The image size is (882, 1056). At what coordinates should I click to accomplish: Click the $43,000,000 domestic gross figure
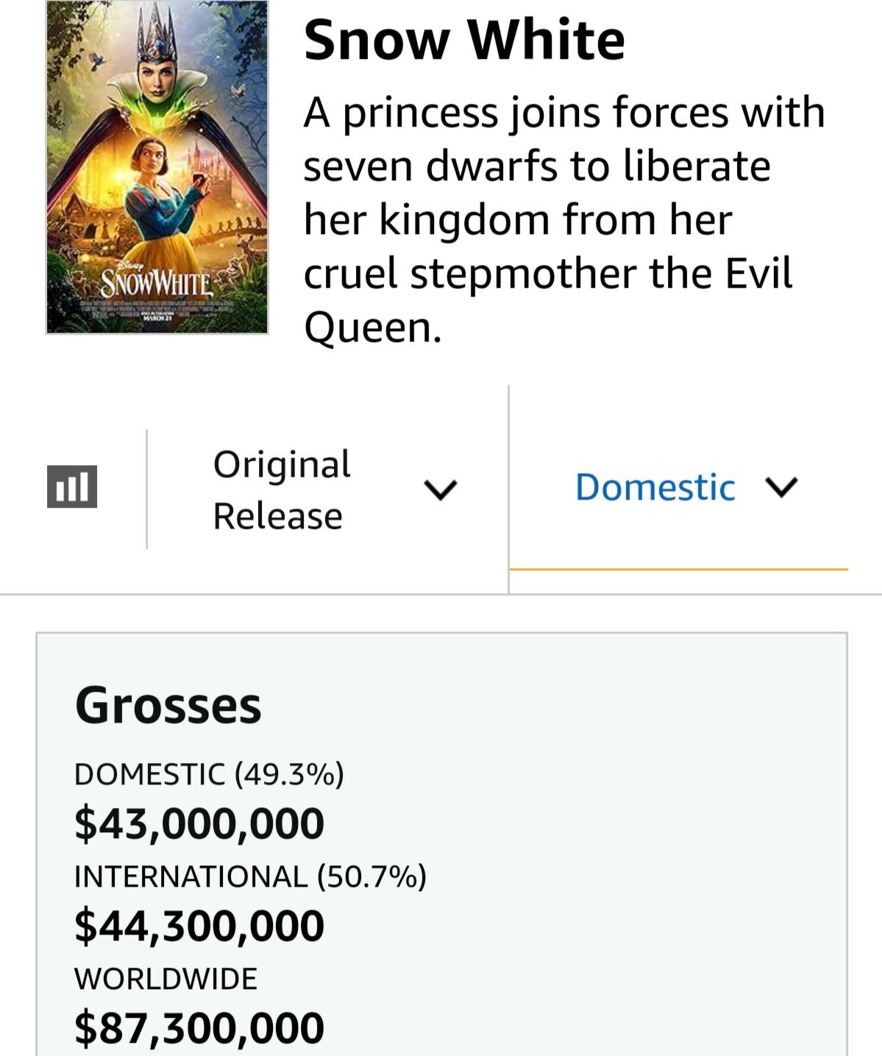199,823
